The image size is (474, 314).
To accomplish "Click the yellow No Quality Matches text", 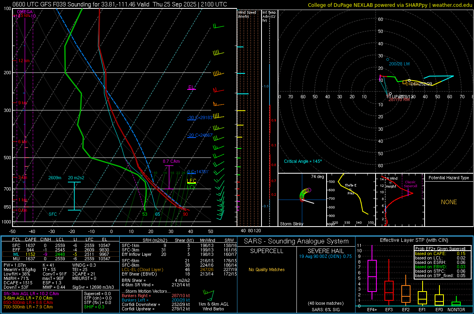I will (267, 269).
